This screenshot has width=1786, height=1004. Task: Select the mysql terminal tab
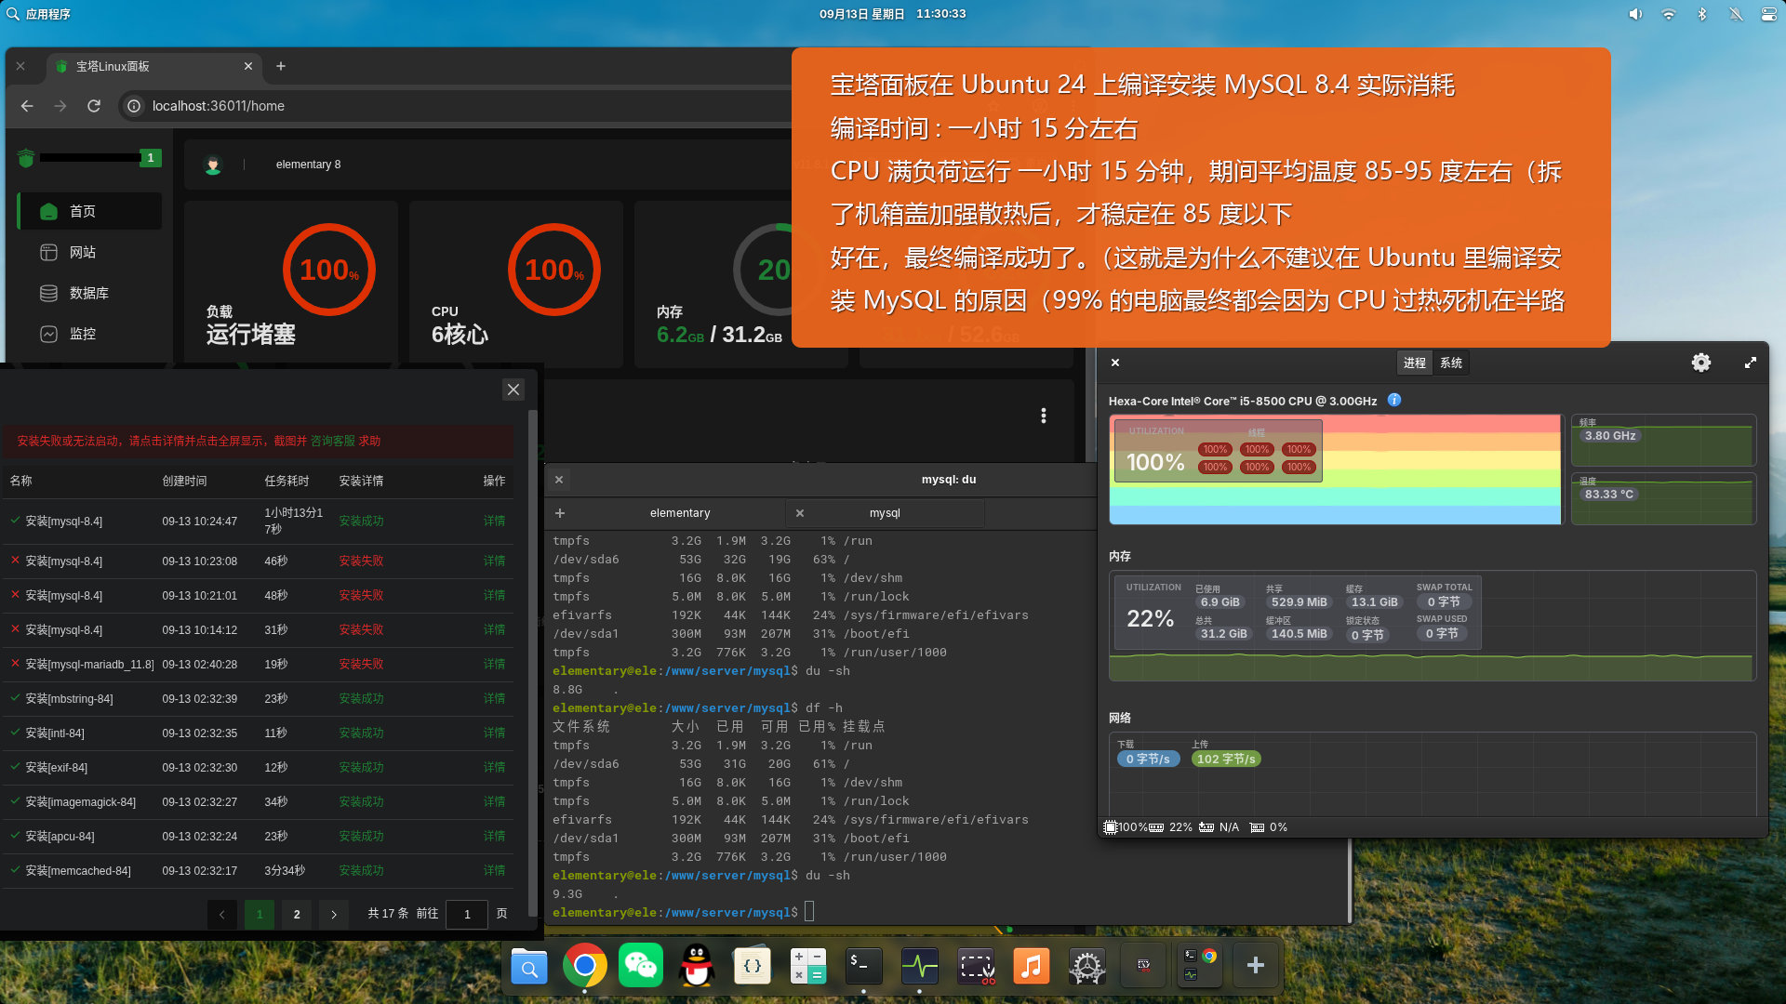point(885,513)
